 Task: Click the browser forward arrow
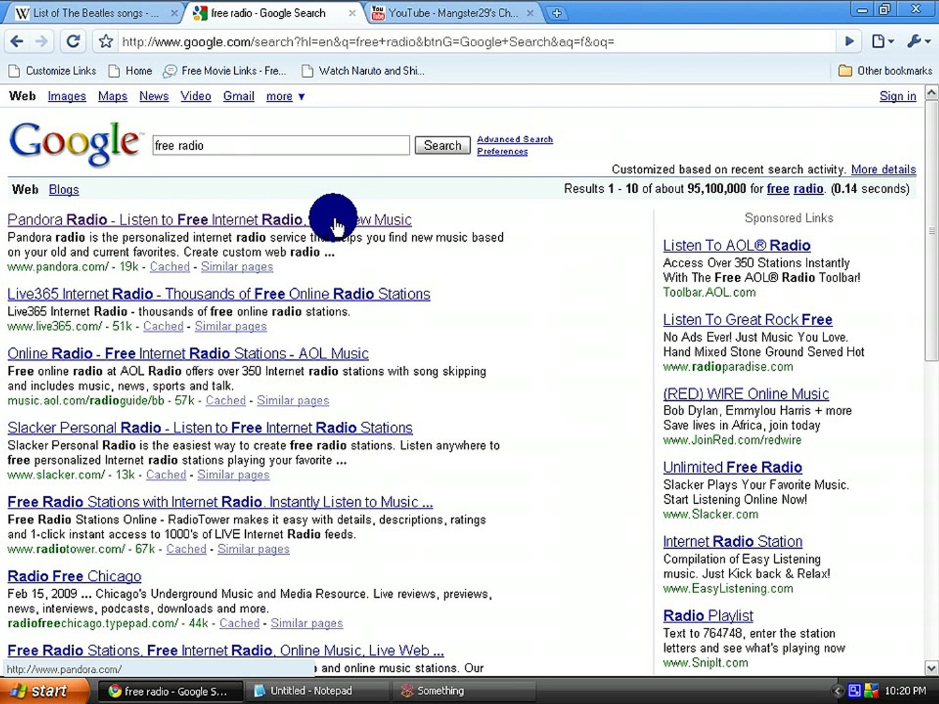42,42
